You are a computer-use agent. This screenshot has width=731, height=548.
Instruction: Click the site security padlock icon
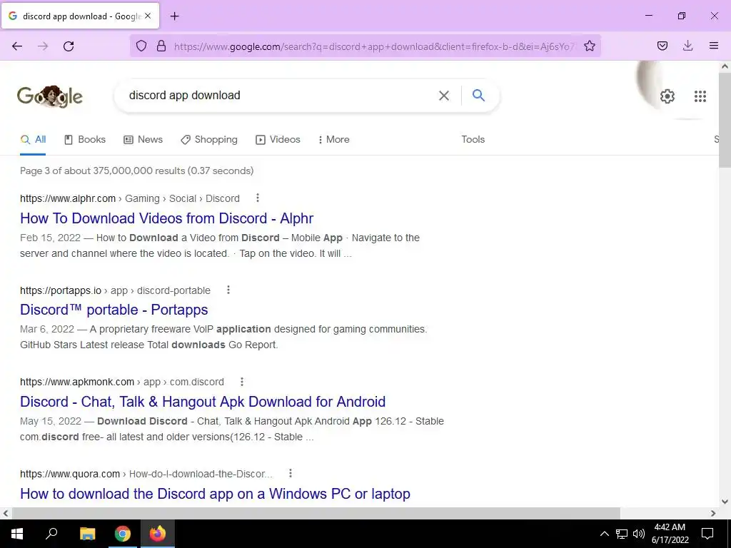point(161,46)
